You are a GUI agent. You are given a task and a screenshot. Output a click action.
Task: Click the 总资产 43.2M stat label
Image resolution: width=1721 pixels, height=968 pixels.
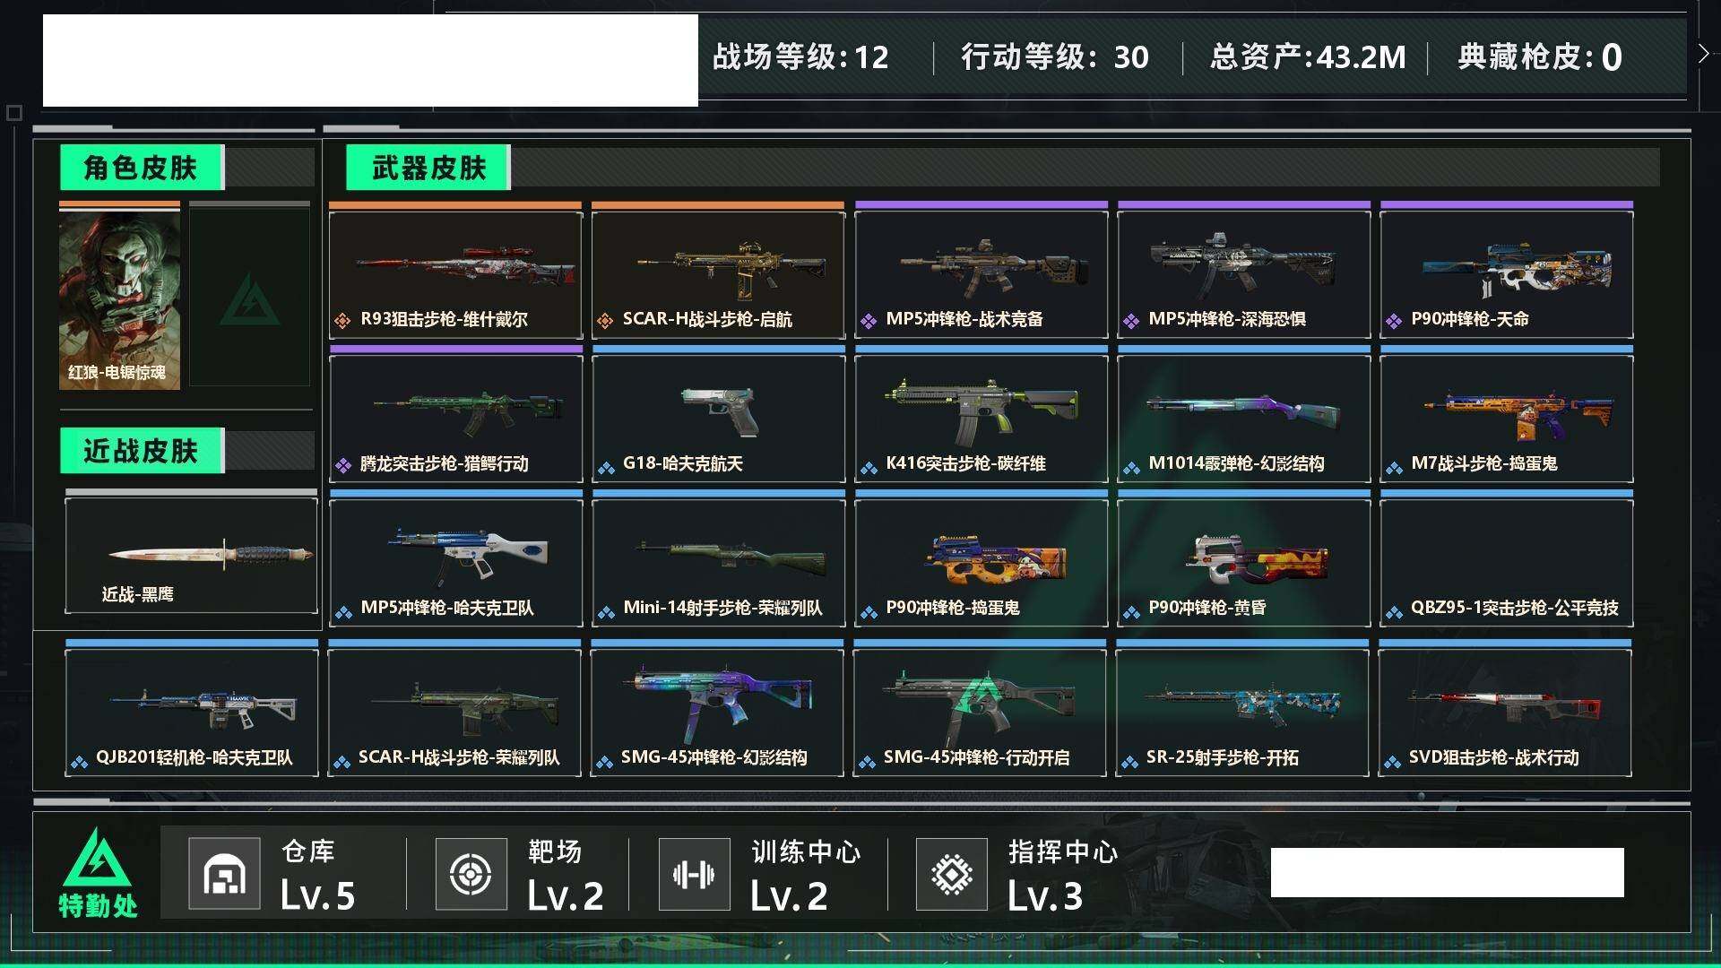[x=1308, y=57]
